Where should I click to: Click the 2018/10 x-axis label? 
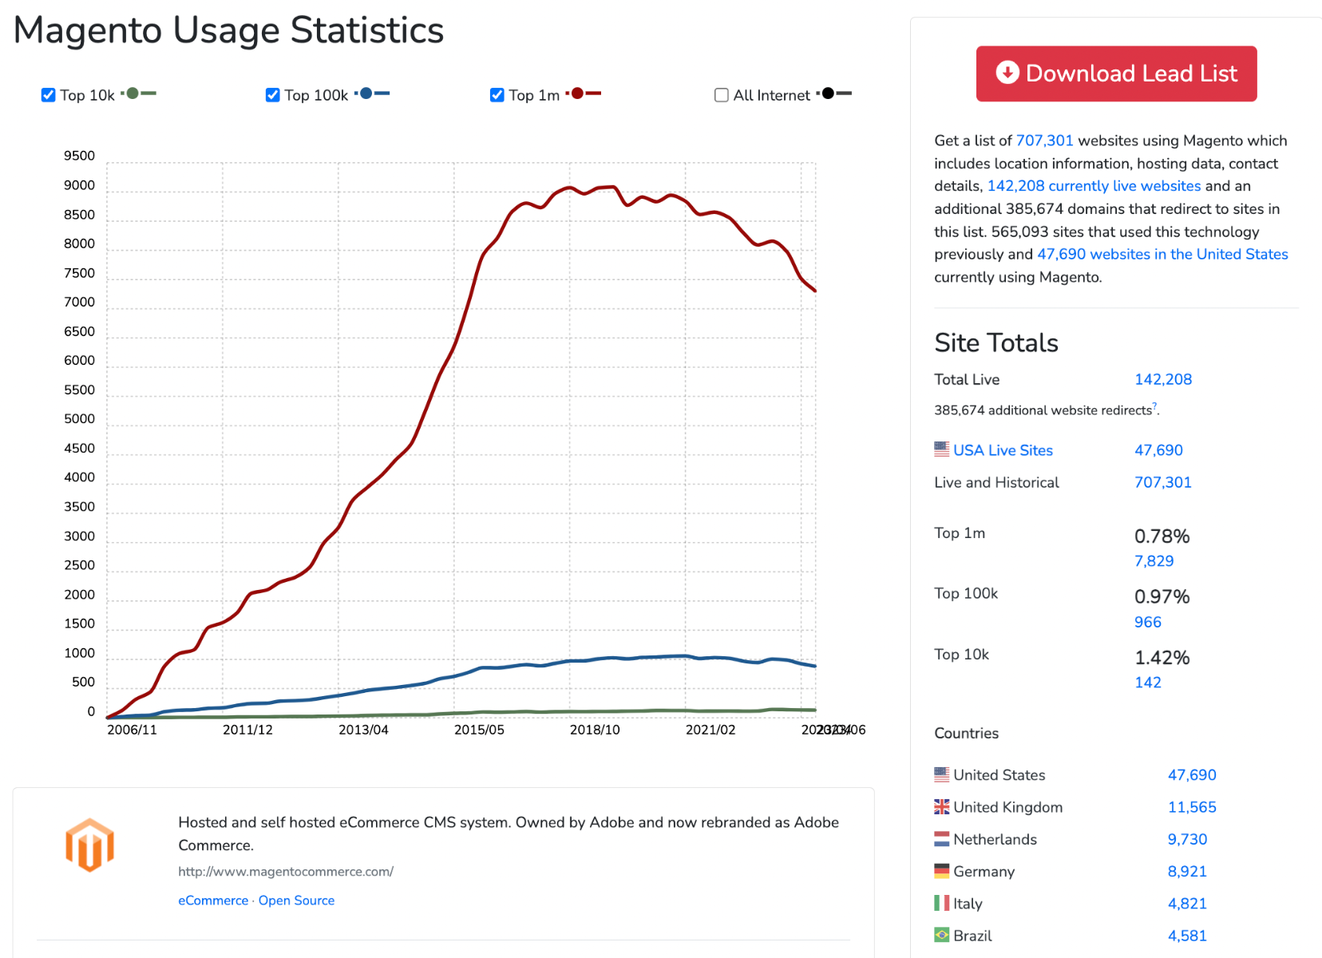pyautogui.click(x=595, y=730)
